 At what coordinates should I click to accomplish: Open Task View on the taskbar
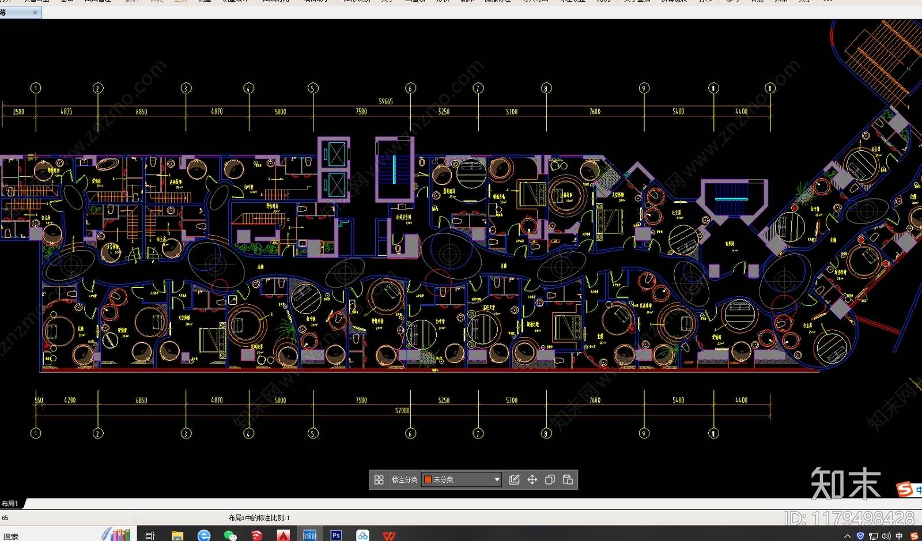pyautogui.click(x=150, y=536)
